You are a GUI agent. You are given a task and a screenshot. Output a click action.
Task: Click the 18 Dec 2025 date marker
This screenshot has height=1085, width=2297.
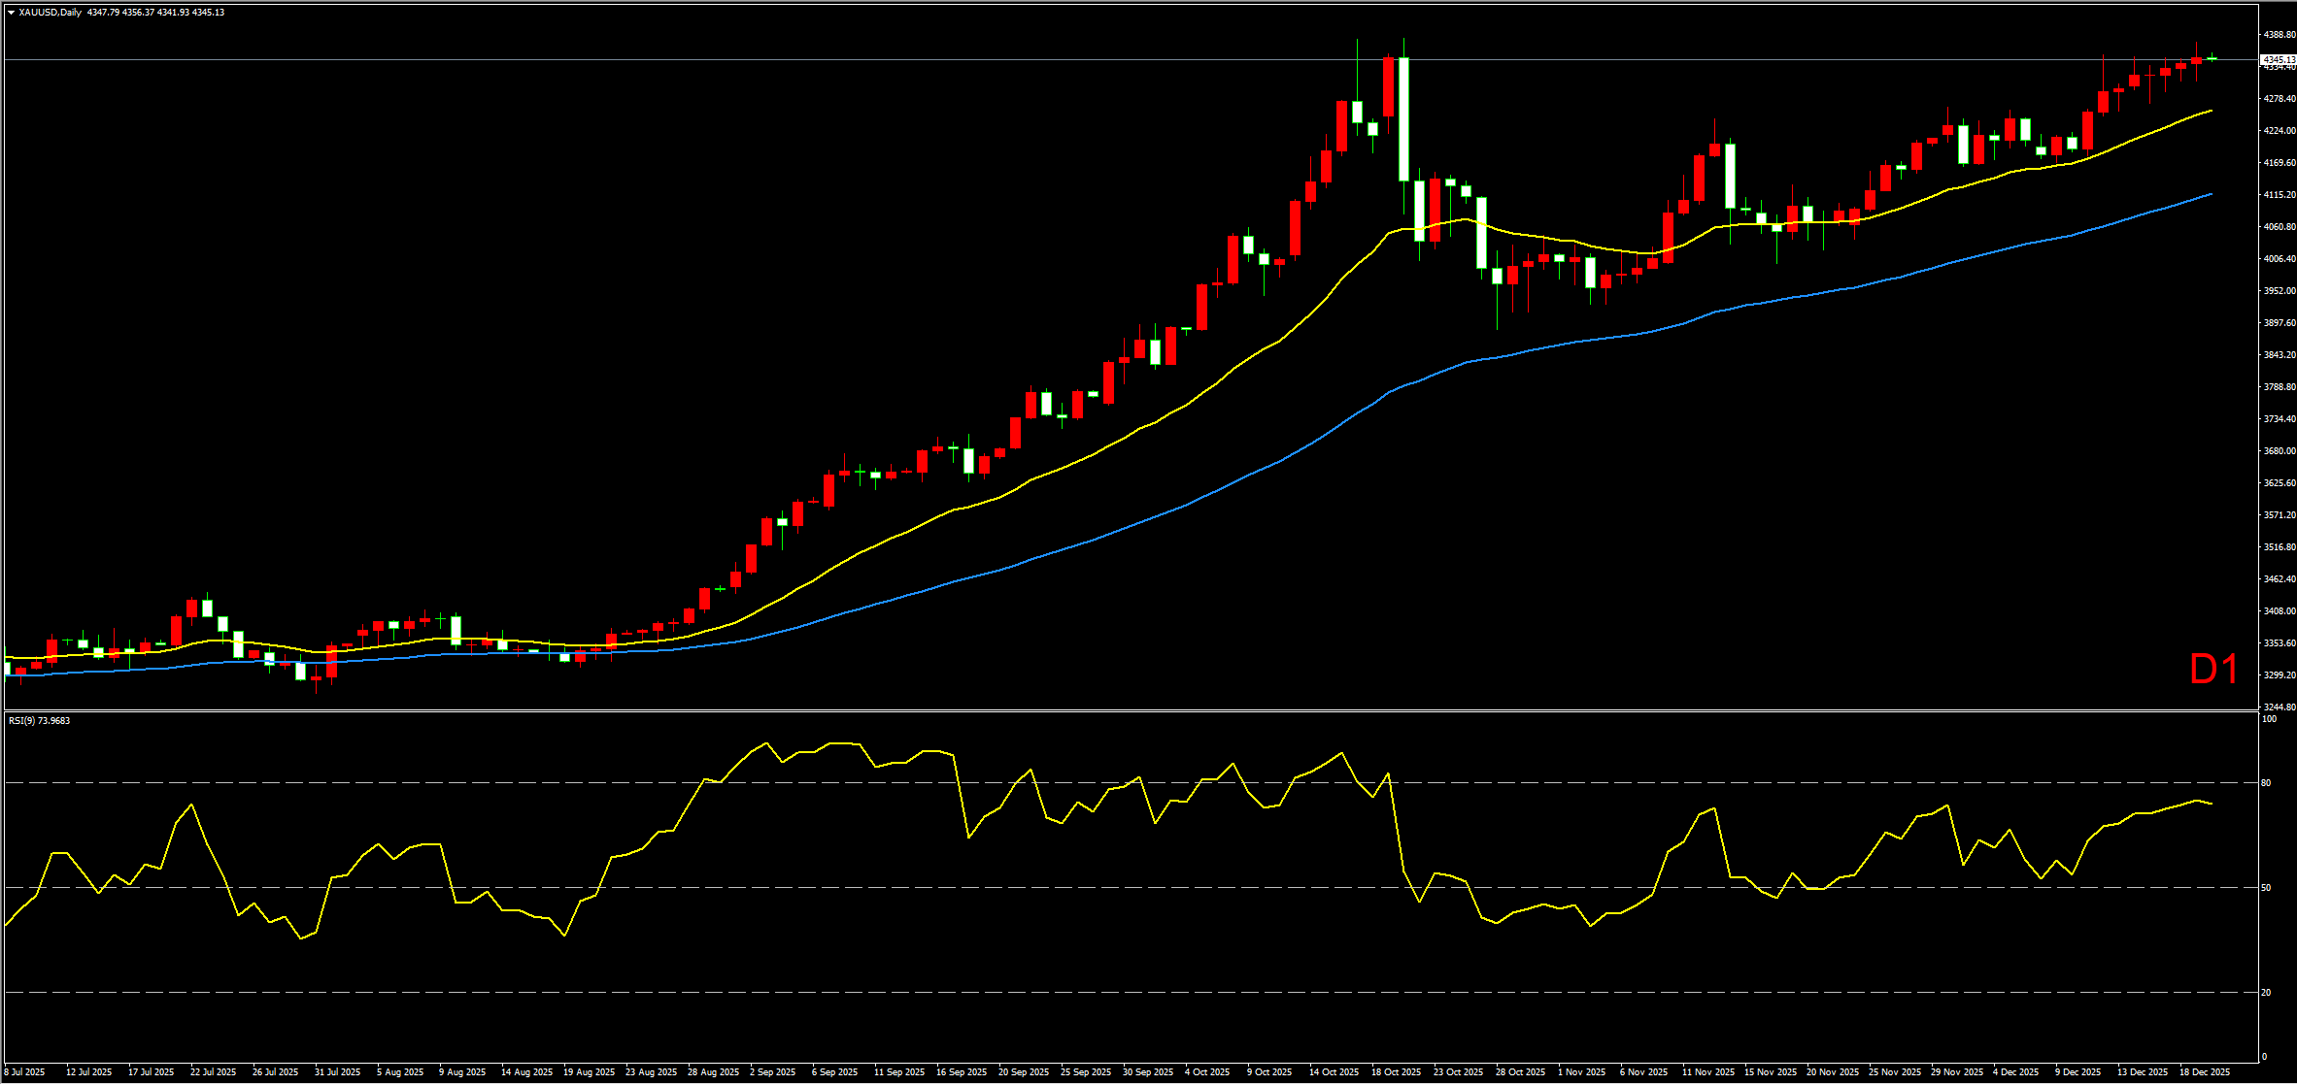(x=2205, y=1072)
